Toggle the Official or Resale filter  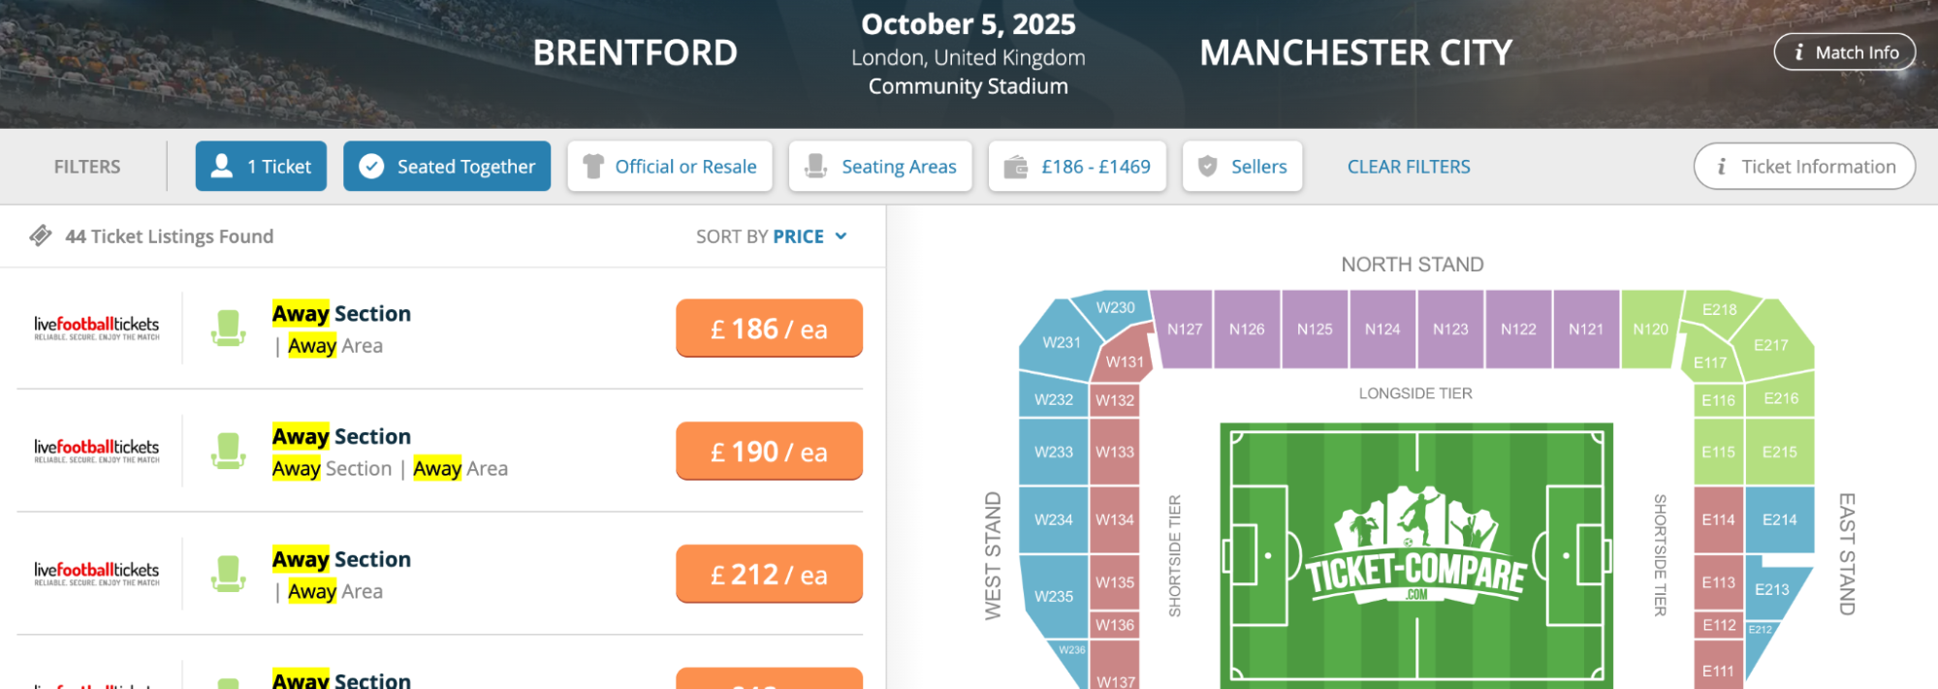(670, 166)
